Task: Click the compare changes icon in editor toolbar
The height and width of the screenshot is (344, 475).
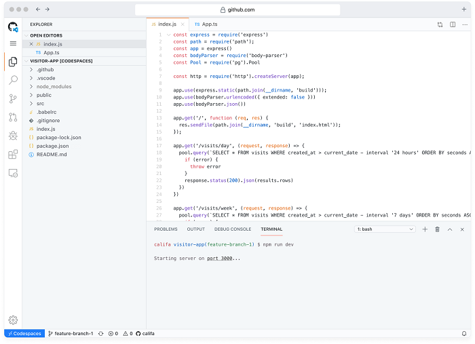Action: click(x=440, y=24)
